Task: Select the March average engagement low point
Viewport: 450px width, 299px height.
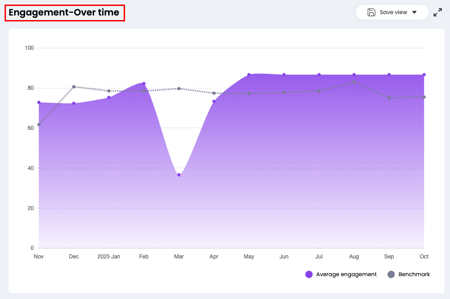Action: pos(179,175)
